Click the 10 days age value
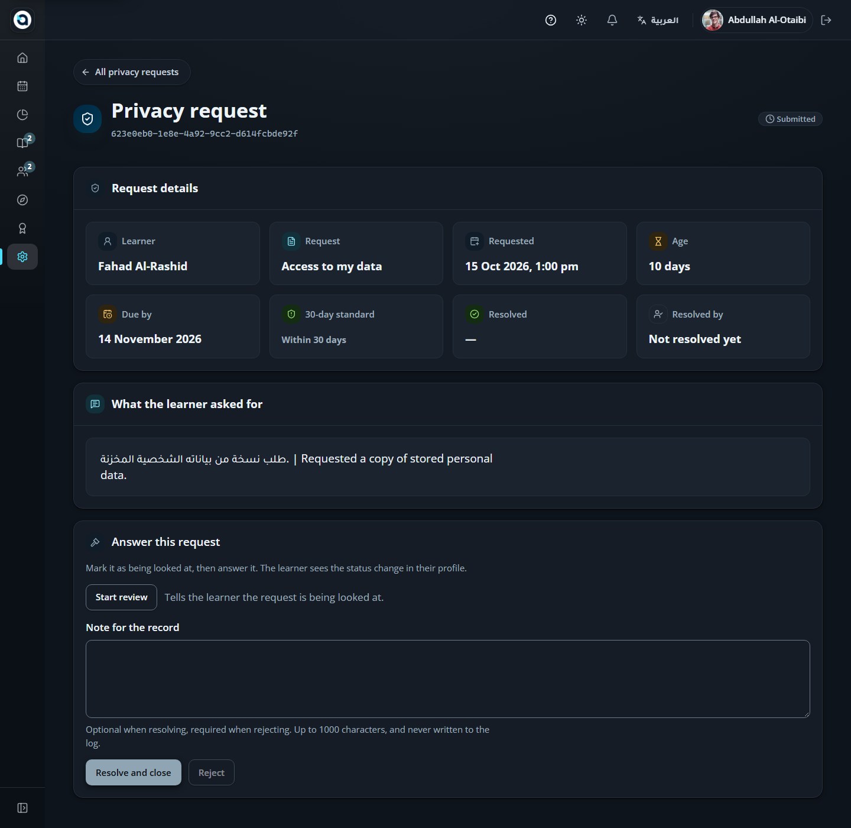 pyautogui.click(x=670, y=266)
